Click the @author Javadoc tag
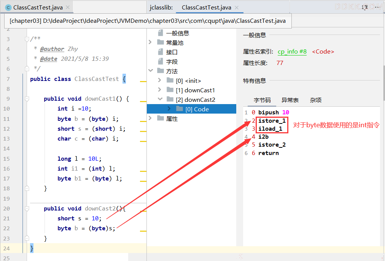 coord(52,49)
